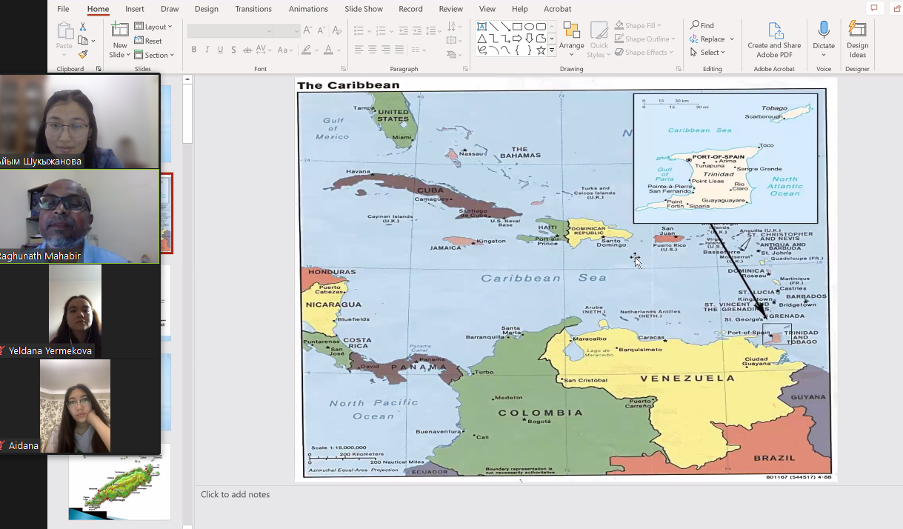Click the New Slide icon
This screenshot has width=903, height=529.
[x=119, y=30]
